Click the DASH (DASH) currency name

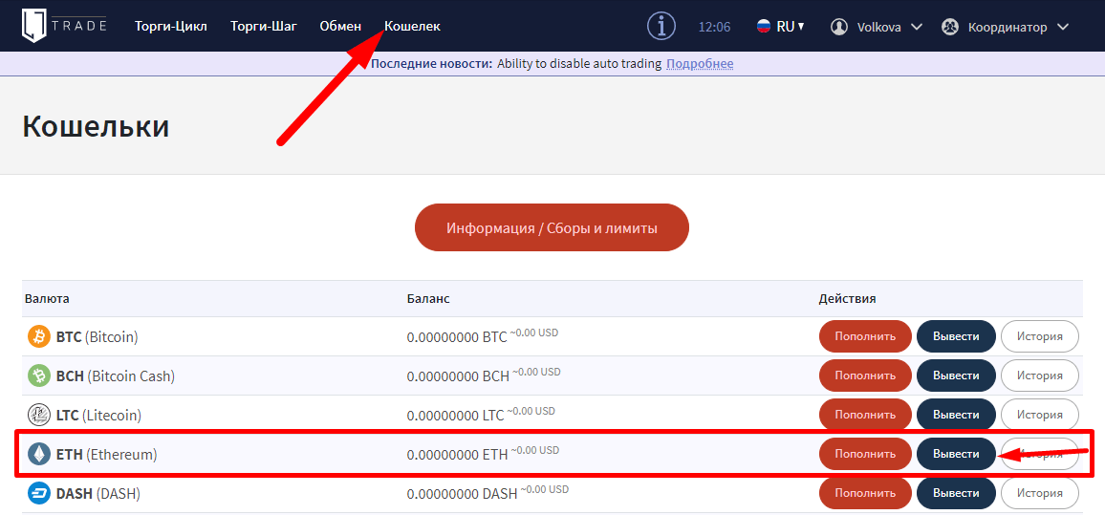98,494
